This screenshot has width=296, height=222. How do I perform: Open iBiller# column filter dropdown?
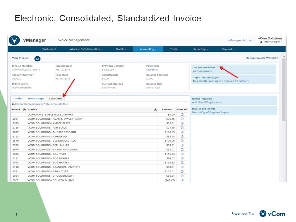click(24, 110)
